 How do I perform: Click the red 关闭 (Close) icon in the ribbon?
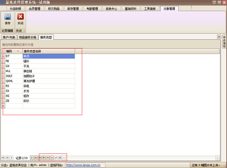pyautogui.click(x=21, y=19)
